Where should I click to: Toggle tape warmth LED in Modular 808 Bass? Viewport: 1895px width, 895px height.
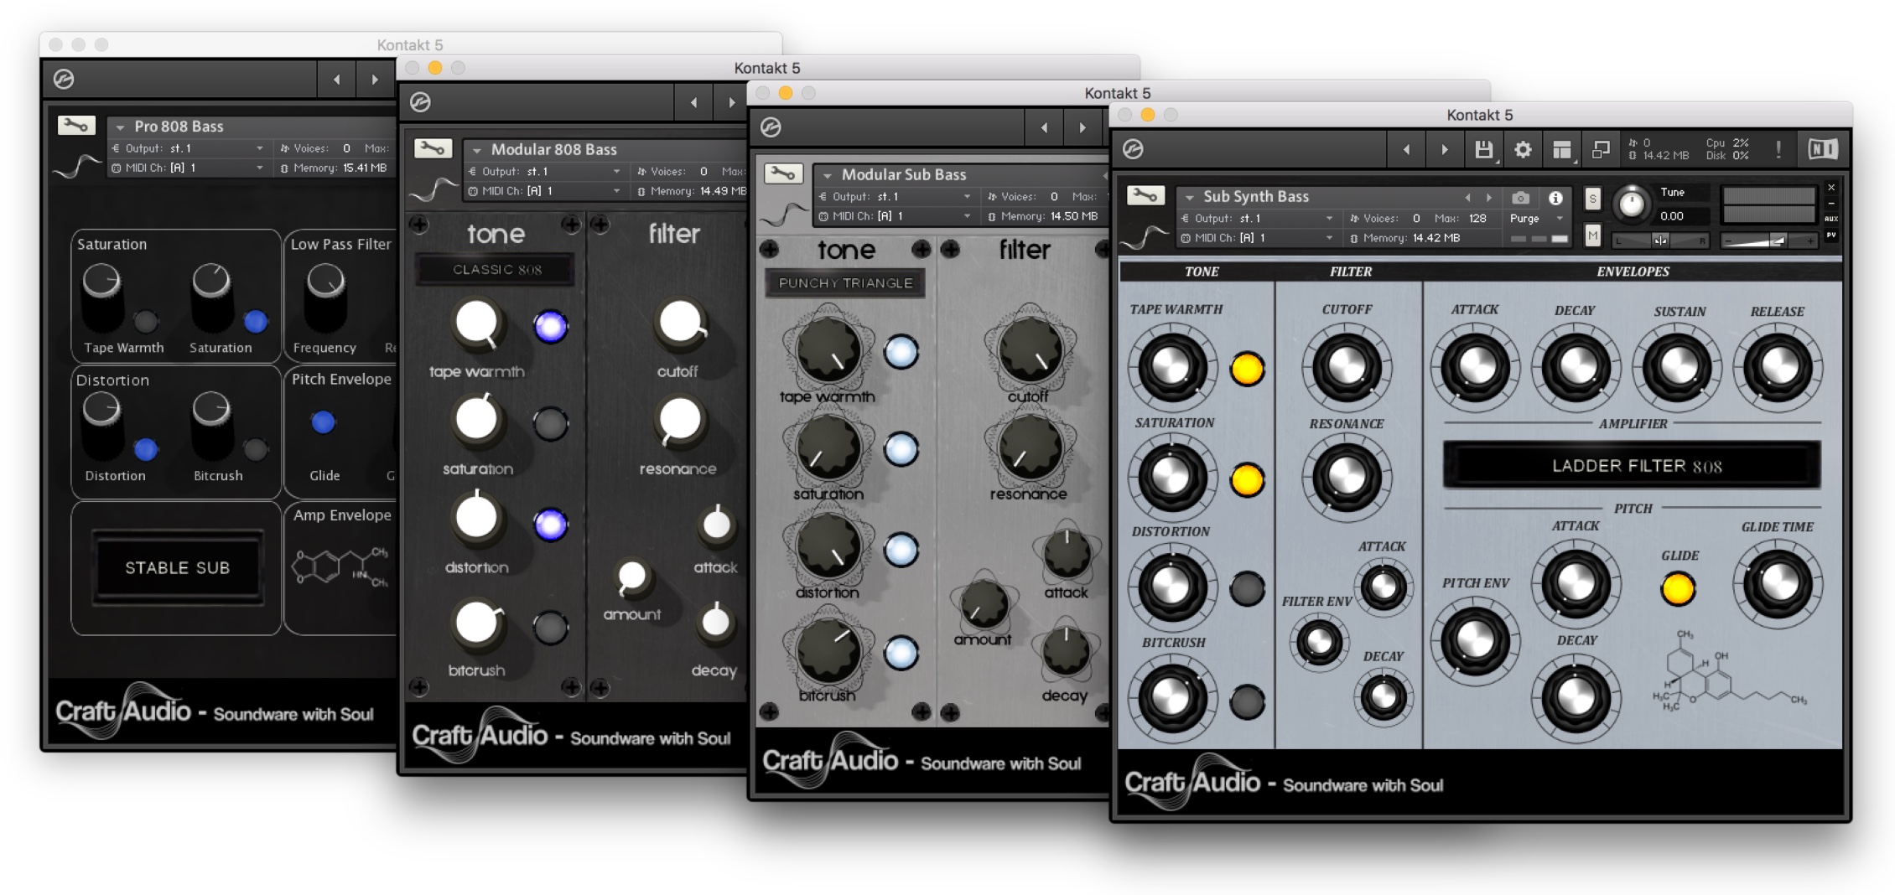click(x=551, y=326)
